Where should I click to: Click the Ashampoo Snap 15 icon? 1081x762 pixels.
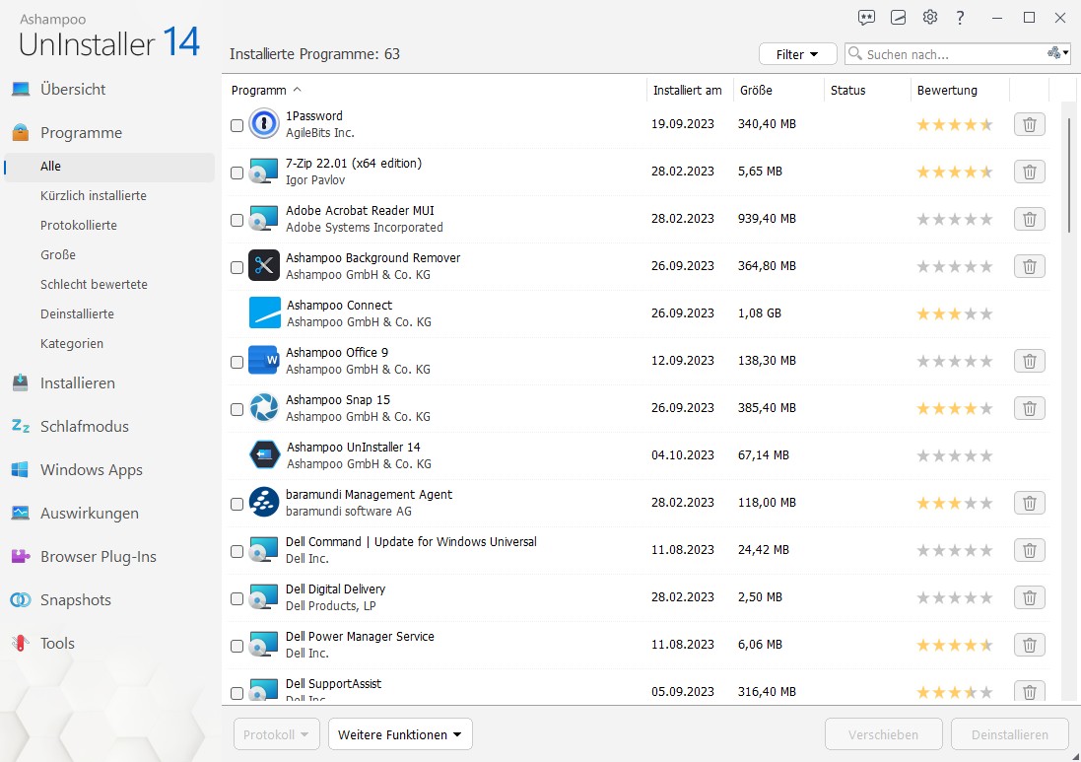263,407
